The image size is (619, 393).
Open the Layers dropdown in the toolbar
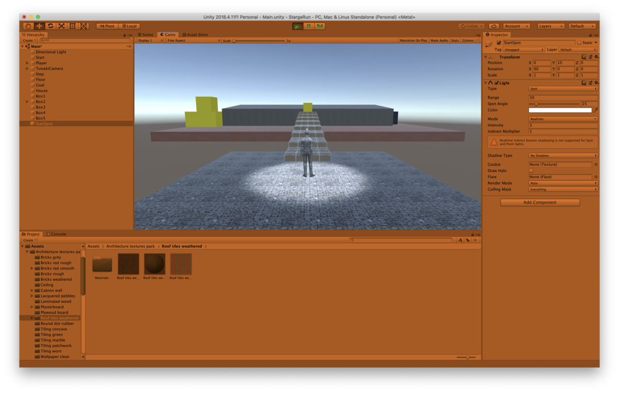(550, 26)
